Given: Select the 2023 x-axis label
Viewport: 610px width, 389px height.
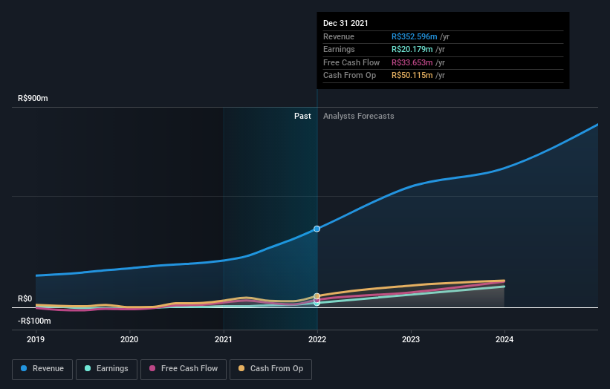Looking at the screenshot, I should [411, 339].
